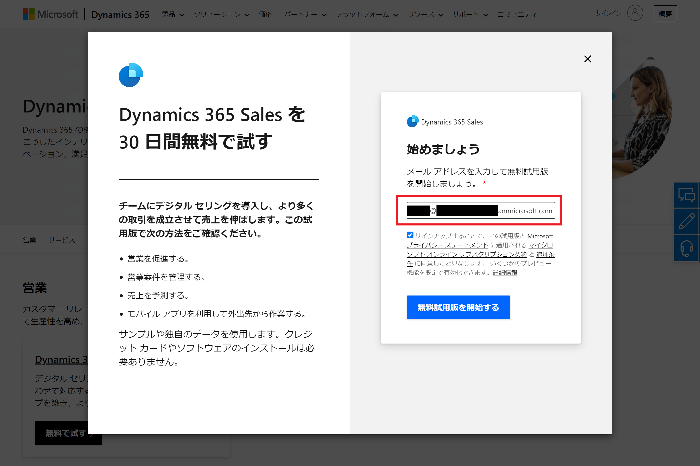Screen dimensions: 700x466
Task: Expand the プラットフォーム dropdown
Action: tap(367, 14)
